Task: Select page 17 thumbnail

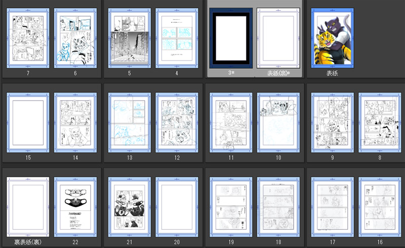Action: tap(333, 207)
